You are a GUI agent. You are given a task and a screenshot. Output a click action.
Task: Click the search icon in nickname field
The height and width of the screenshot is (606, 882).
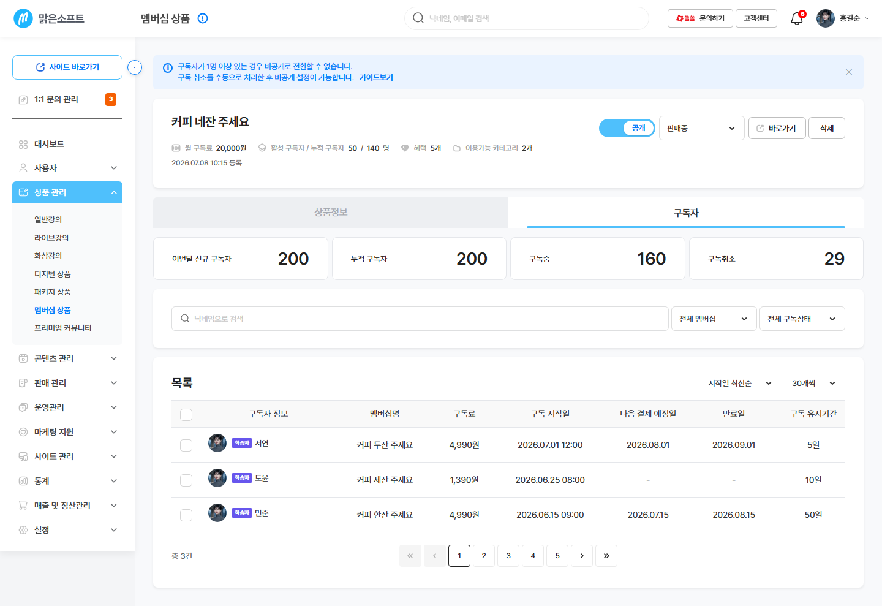coord(185,319)
